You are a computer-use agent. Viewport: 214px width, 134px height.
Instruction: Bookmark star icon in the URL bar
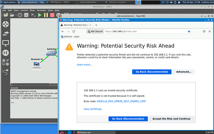coord(189,31)
